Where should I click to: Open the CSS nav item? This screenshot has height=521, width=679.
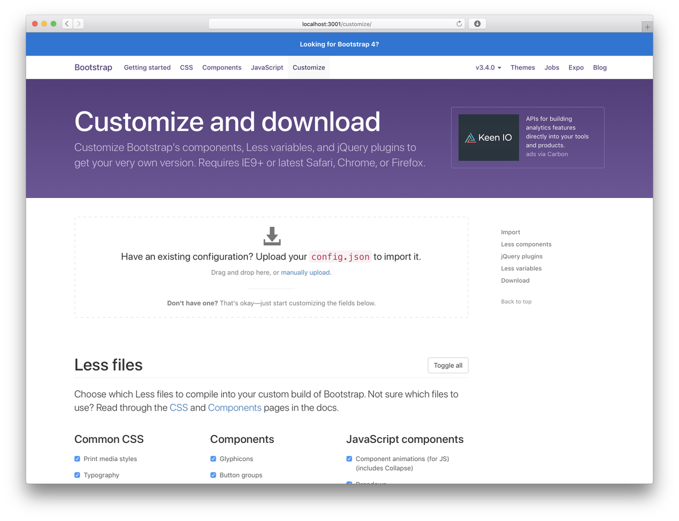point(186,67)
